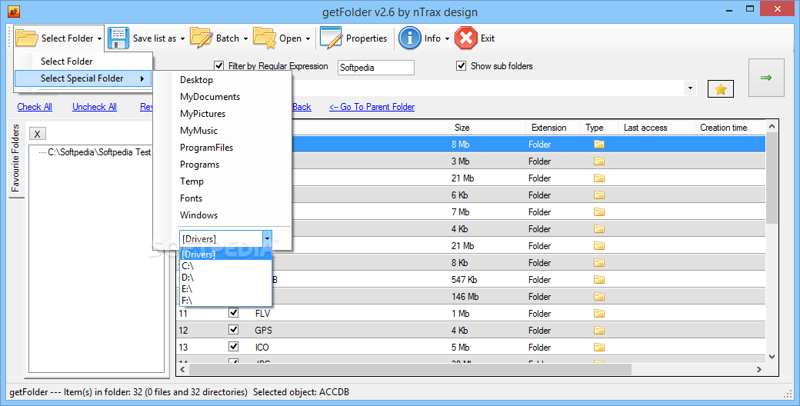The image size is (800, 406).
Task: Click the Save list as floppy icon
Action: point(118,38)
